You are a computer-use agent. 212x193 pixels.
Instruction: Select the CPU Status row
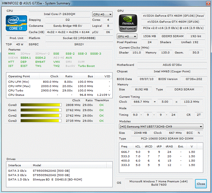coord(59,95)
